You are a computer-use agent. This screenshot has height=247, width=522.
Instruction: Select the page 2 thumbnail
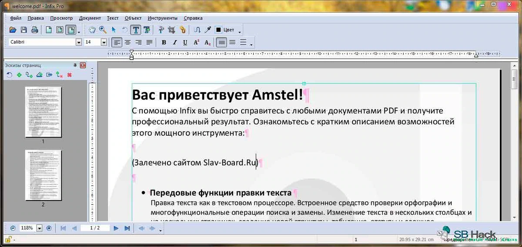coord(43,175)
